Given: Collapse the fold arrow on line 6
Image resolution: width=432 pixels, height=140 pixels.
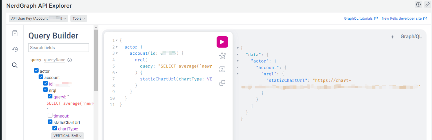Looking at the screenshot, I should 117,73.
